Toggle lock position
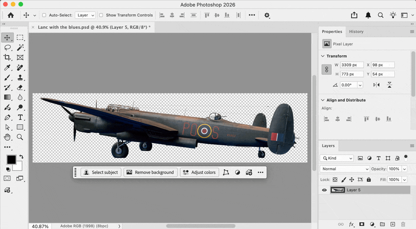Viewport: 416px width, 229px height. pos(351,180)
